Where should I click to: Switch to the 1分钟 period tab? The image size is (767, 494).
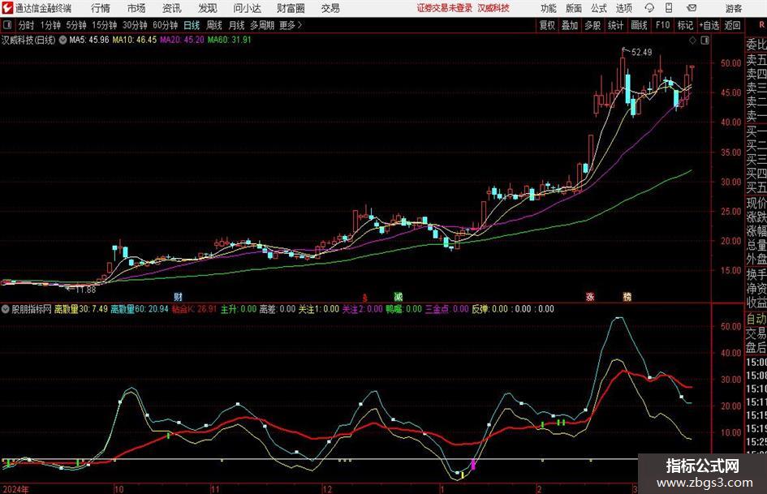coord(50,25)
